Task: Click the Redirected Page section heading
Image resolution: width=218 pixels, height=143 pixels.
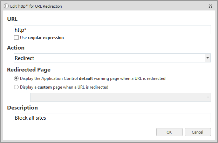Action: click(29, 69)
